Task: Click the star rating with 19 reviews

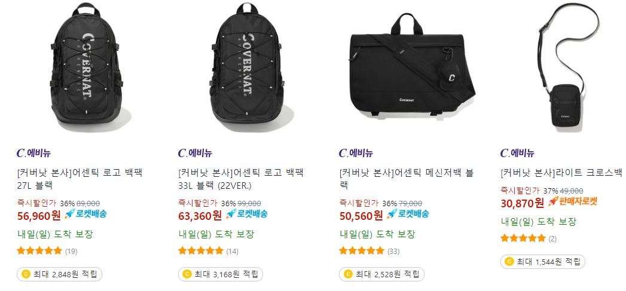Action: tap(39, 251)
